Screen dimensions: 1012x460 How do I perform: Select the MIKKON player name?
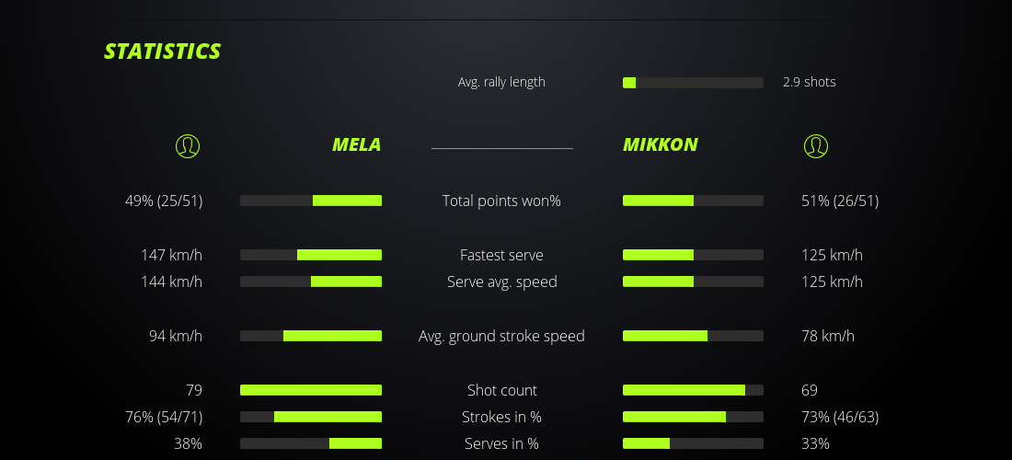660,145
